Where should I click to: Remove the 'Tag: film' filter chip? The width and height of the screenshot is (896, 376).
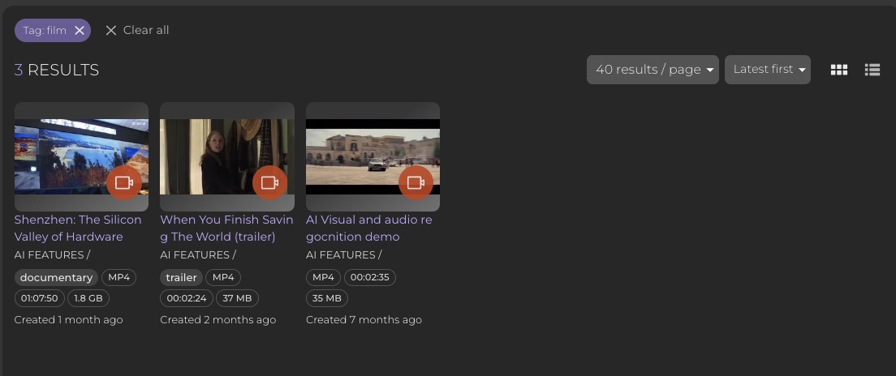[x=80, y=31]
